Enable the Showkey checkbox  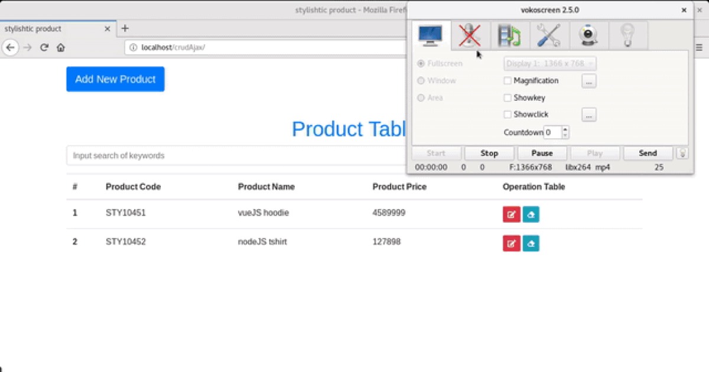[x=508, y=98]
